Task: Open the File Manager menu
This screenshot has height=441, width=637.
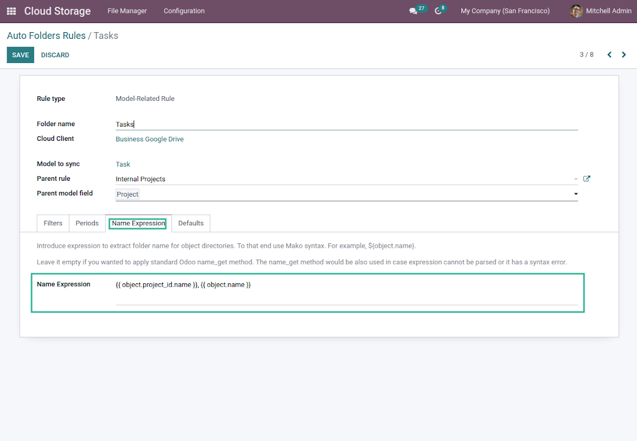Action: tap(127, 11)
